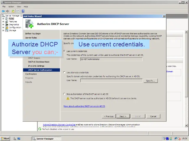
Task: Open the Action menu
Action: tap(11, 6)
